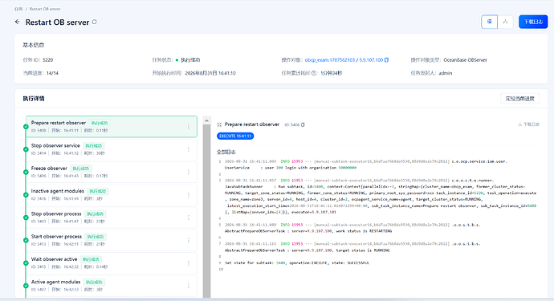
Task: Select the Start observer process subtask row
Action: click(112, 240)
